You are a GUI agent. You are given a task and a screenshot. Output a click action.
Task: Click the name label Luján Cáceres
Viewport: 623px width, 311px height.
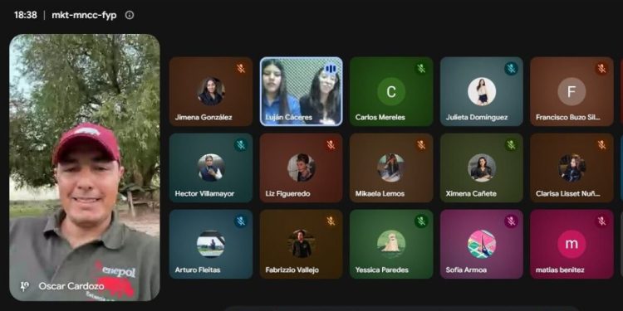click(x=289, y=118)
